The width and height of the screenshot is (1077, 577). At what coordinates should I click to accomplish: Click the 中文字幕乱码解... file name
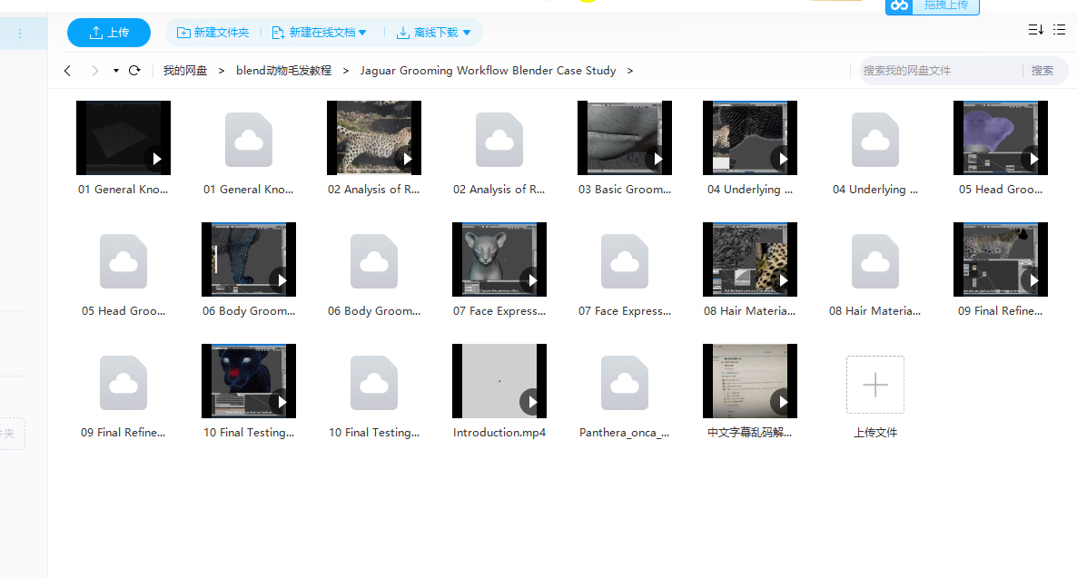[x=750, y=433]
